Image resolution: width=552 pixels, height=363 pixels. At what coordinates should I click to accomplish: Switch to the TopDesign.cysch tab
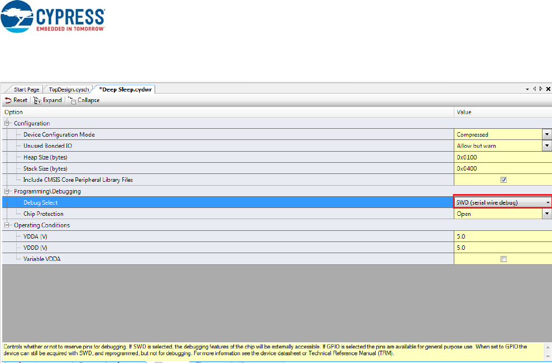point(69,89)
